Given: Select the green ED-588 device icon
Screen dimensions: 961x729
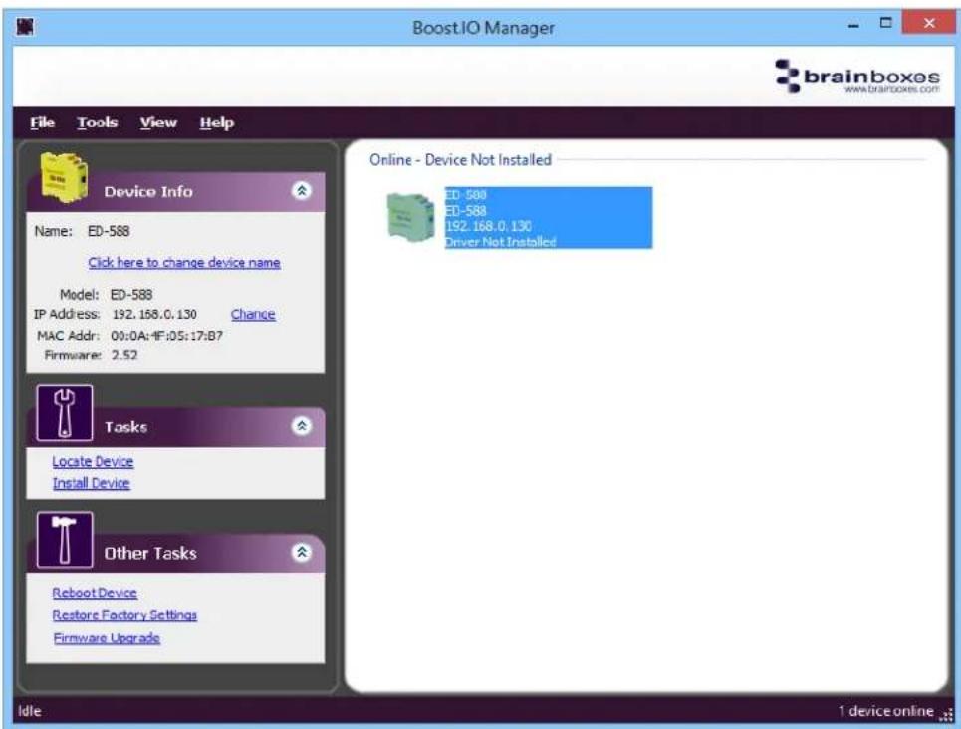Looking at the screenshot, I should pyautogui.click(x=410, y=217).
